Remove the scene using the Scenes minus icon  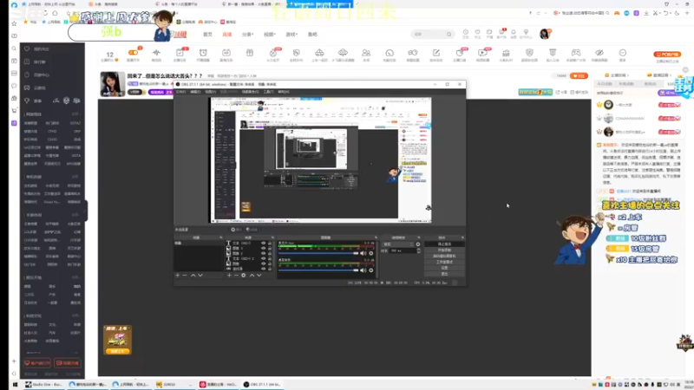(x=185, y=275)
